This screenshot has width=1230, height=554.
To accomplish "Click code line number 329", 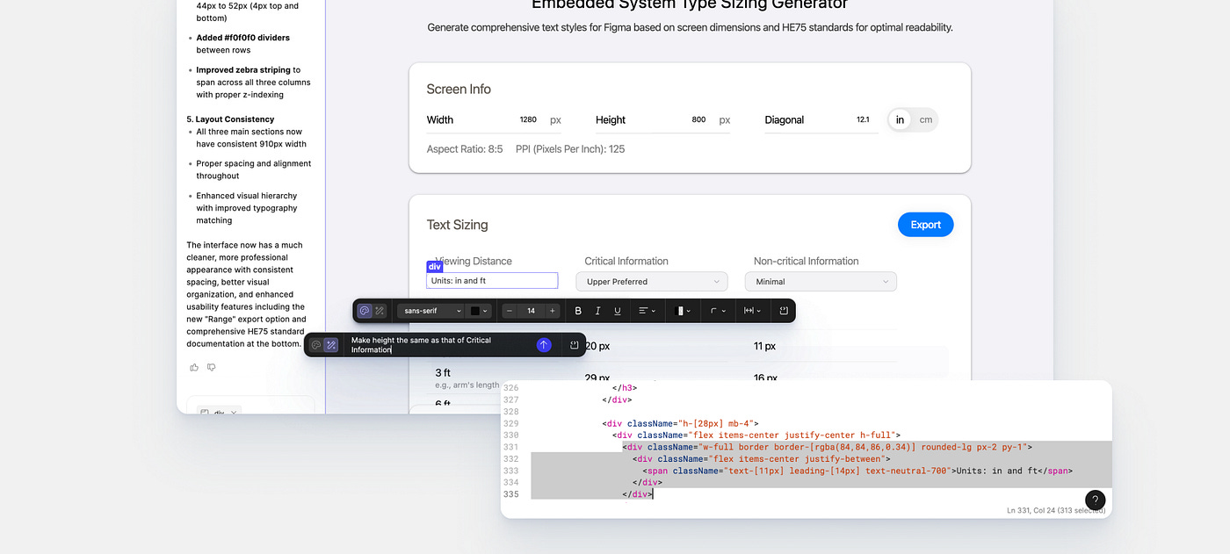I will (x=511, y=423).
